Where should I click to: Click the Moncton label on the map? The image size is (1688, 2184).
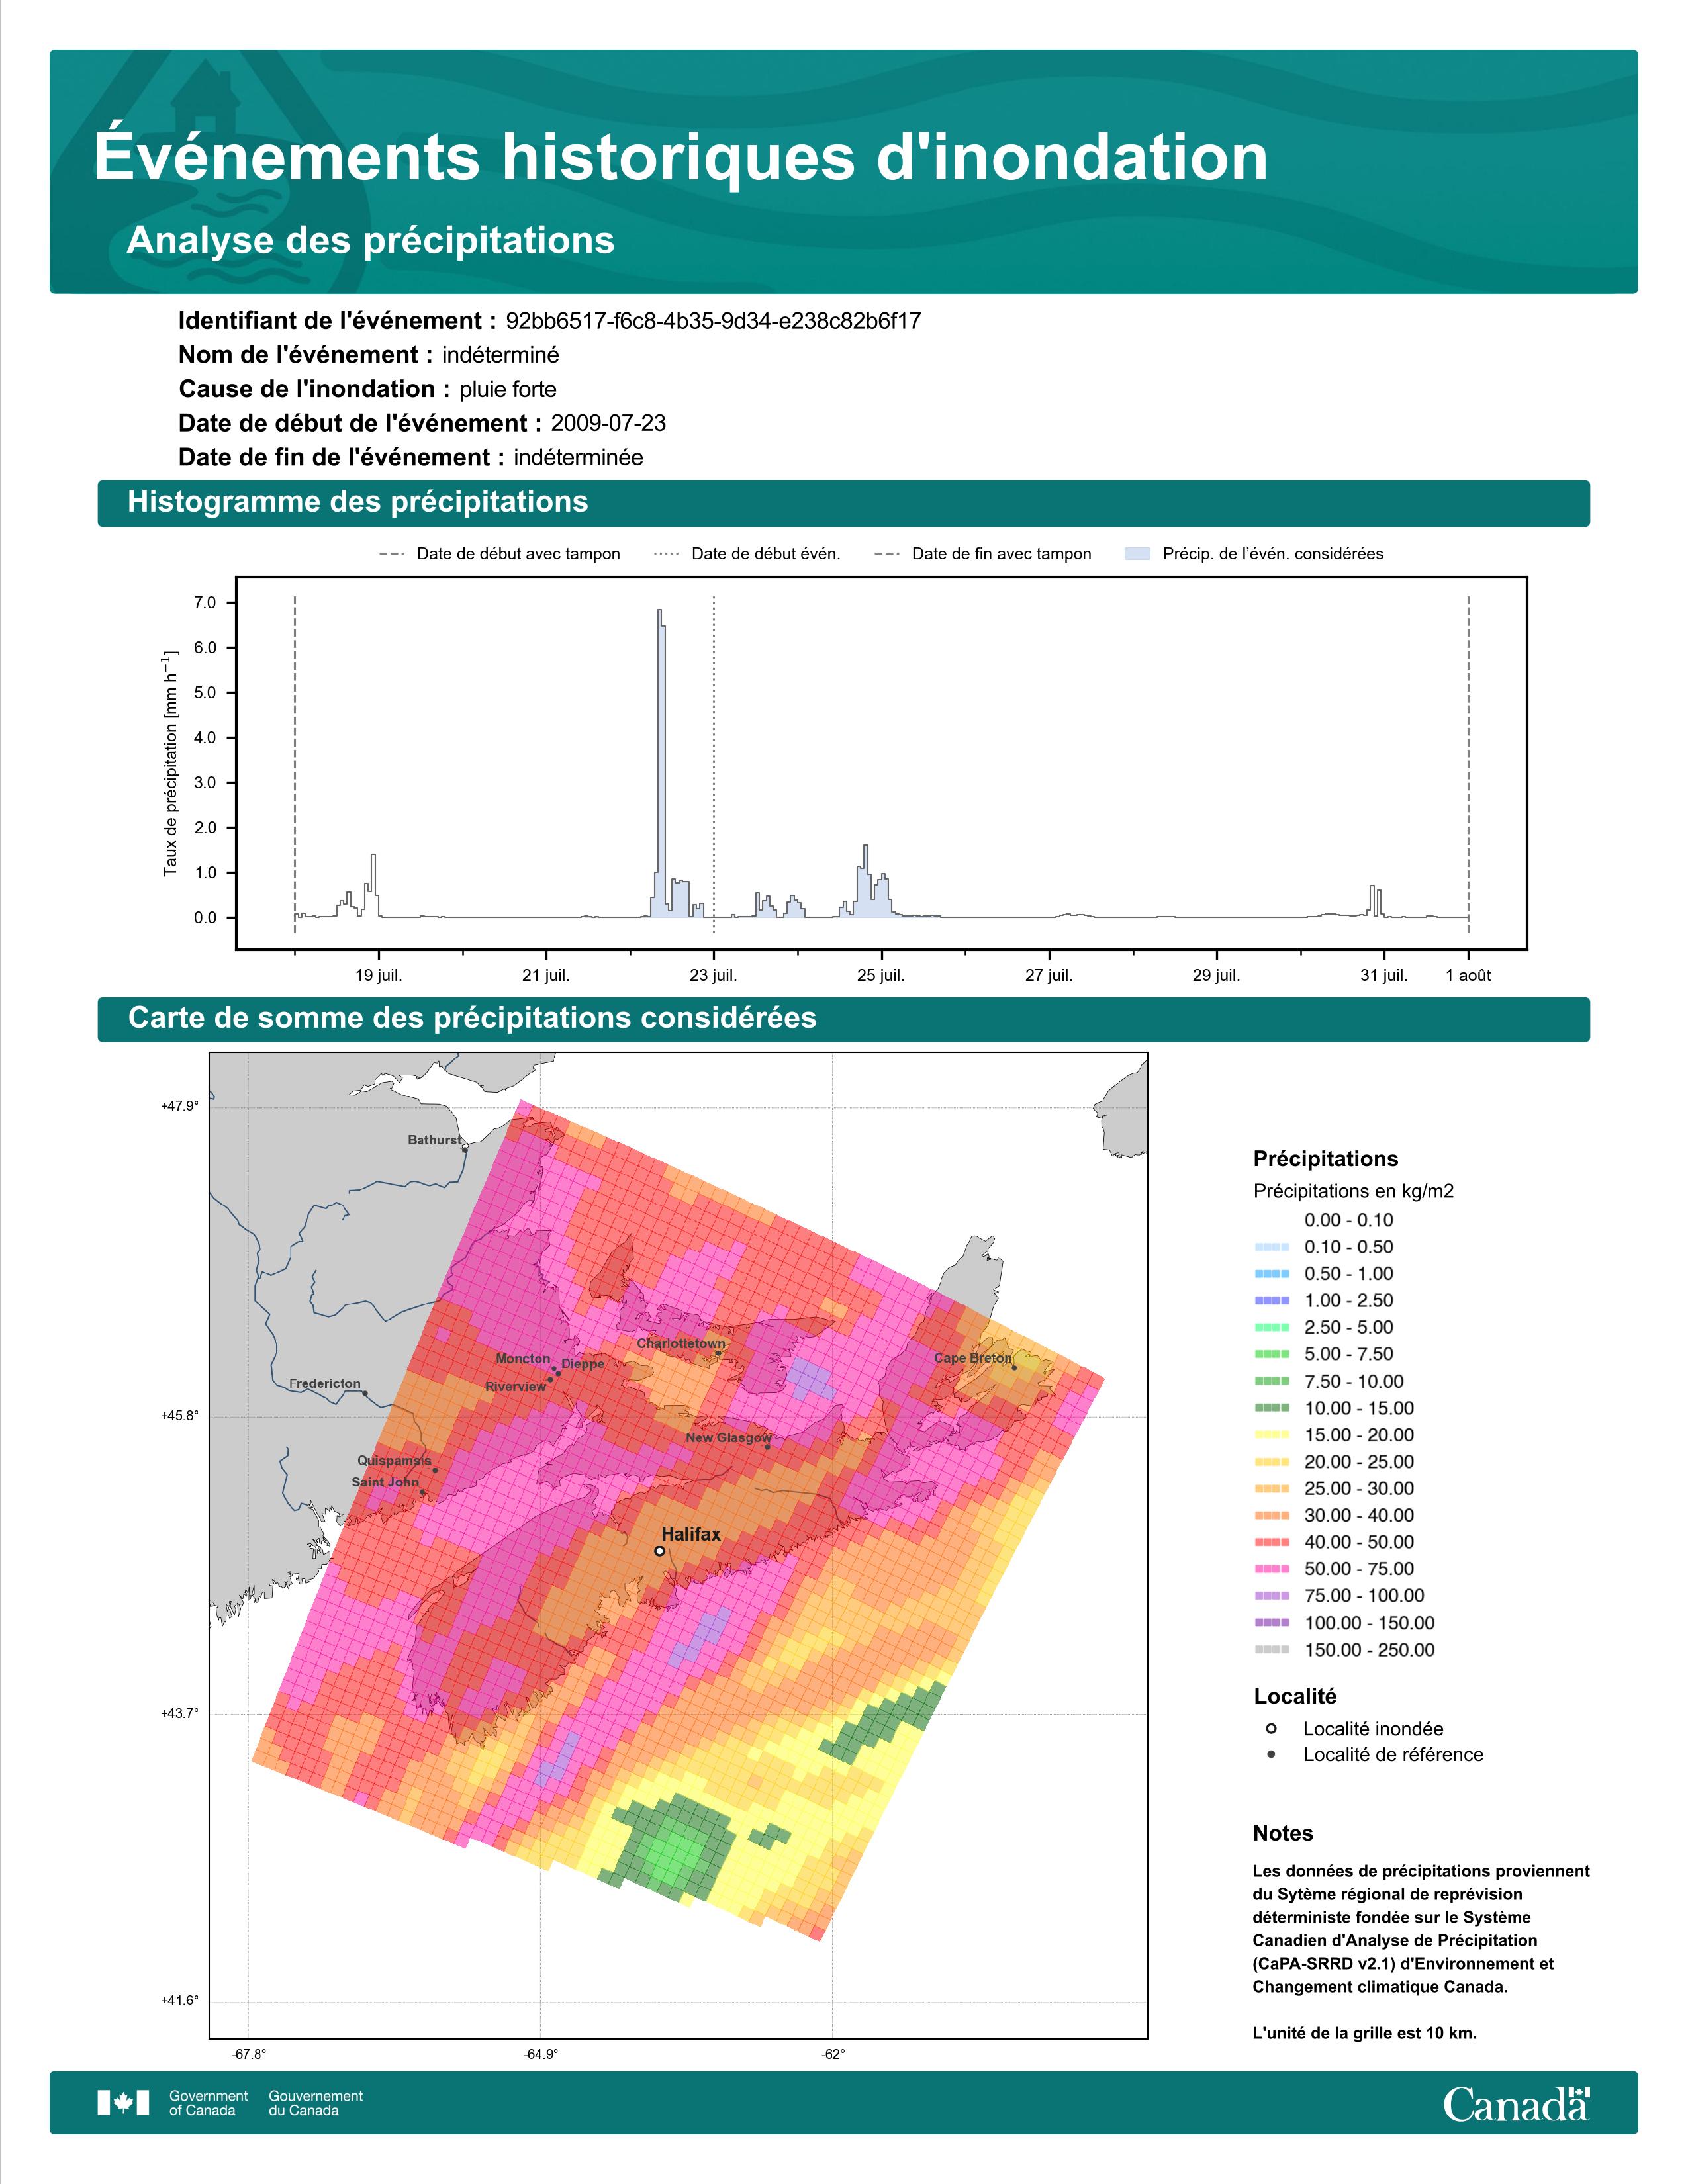(523, 1359)
